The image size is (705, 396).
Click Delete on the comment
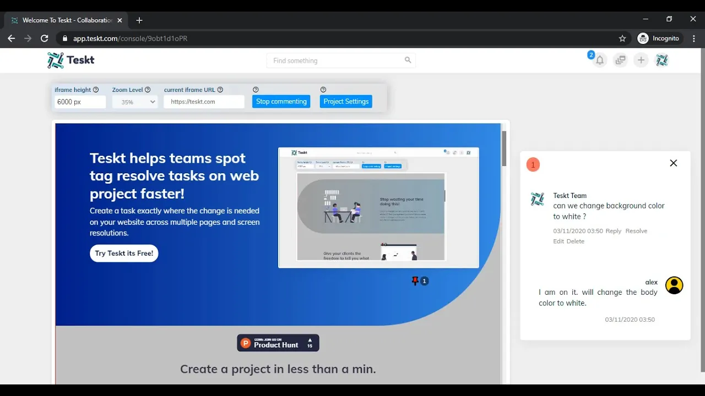click(576, 241)
